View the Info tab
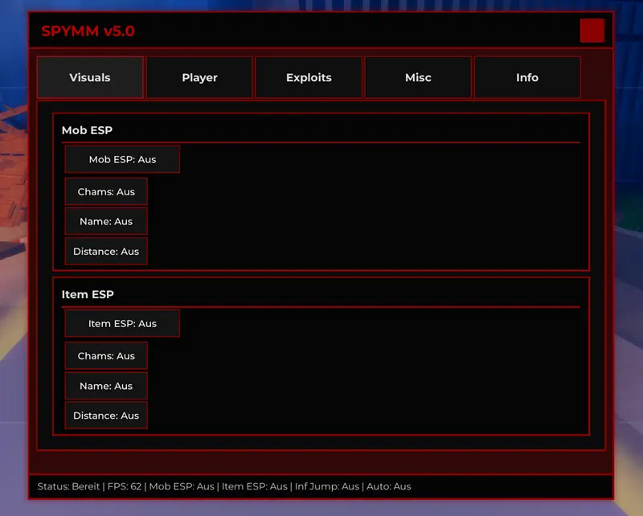Image resolution: width=643 pixels, height=516 pixels. tap(526, 77)
